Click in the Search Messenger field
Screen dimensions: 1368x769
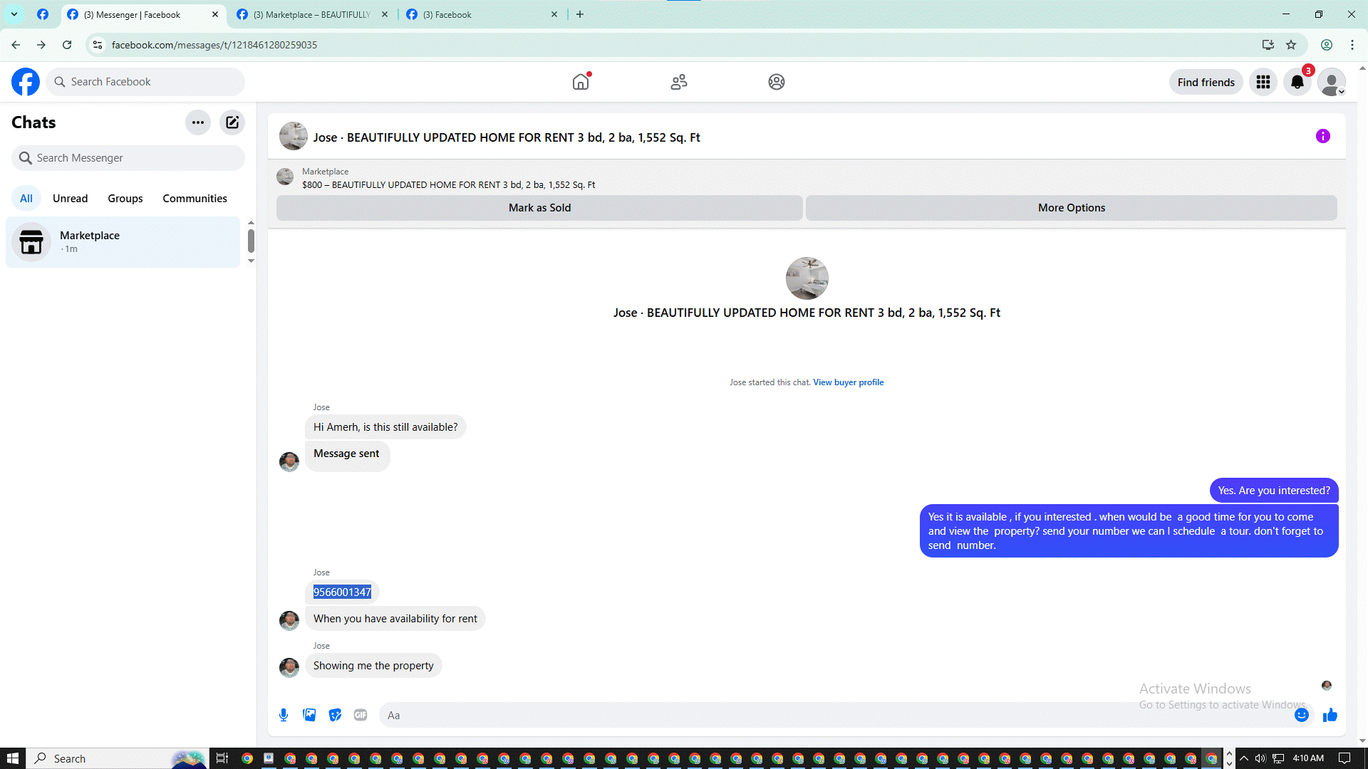(128, 158)
